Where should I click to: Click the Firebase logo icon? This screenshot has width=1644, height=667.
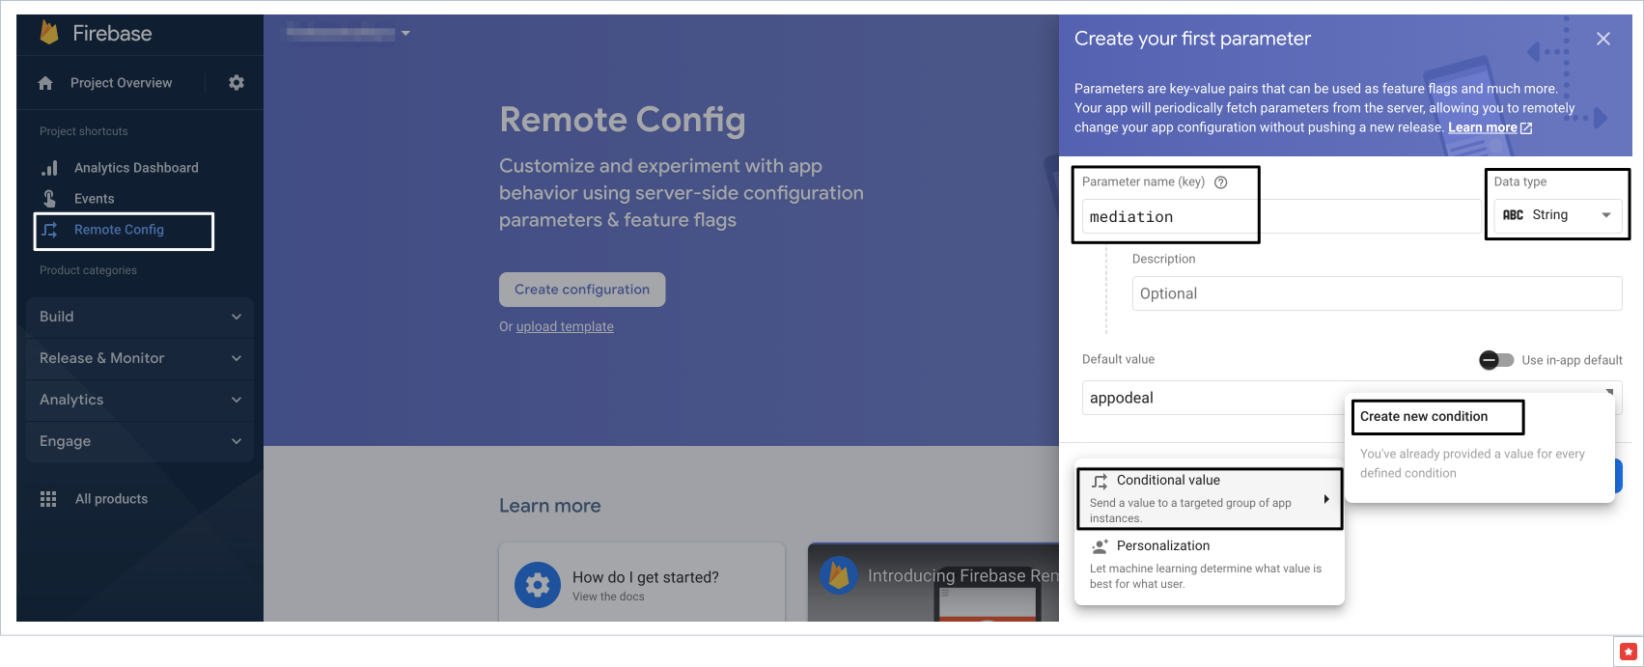[49, 33]
